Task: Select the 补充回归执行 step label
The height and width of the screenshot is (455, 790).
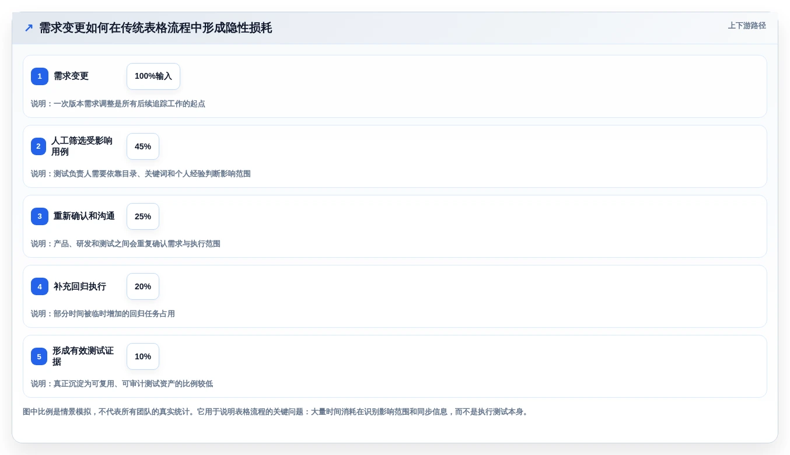Action: pyautogui.click(x=80, y=286)
